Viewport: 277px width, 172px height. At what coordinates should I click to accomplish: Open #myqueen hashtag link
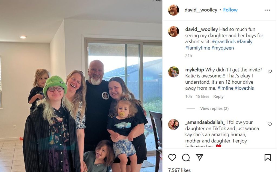(222, 48)
